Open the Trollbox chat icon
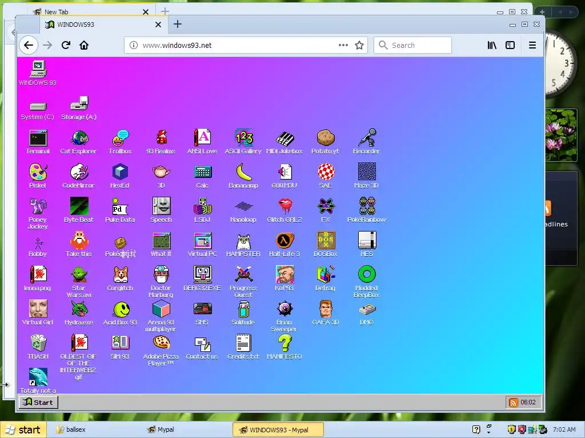 [120, 142]
